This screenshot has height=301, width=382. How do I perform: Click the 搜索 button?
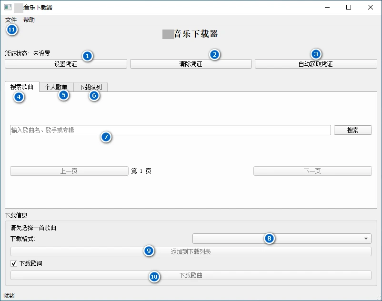point(352,130)
